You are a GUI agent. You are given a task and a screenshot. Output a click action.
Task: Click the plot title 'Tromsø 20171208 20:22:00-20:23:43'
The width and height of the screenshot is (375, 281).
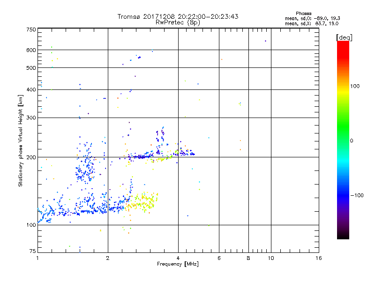tap(178, 16)
